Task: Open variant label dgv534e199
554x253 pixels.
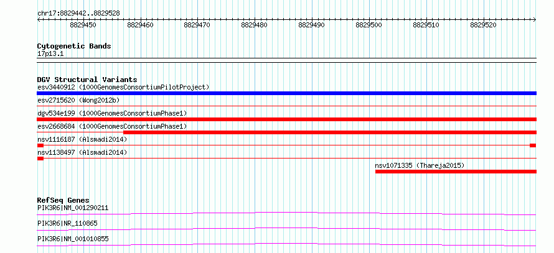Action: [112, 113]
